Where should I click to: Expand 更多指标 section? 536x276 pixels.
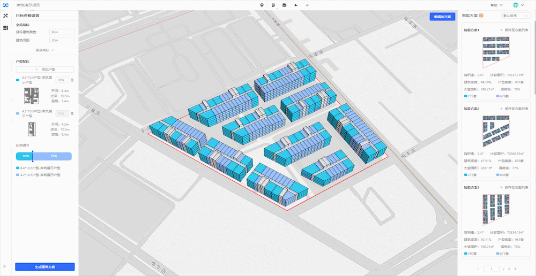click(45, 50)
